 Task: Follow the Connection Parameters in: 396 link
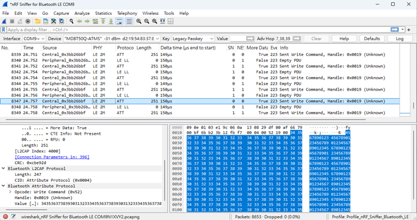click(x=52, y=157)
